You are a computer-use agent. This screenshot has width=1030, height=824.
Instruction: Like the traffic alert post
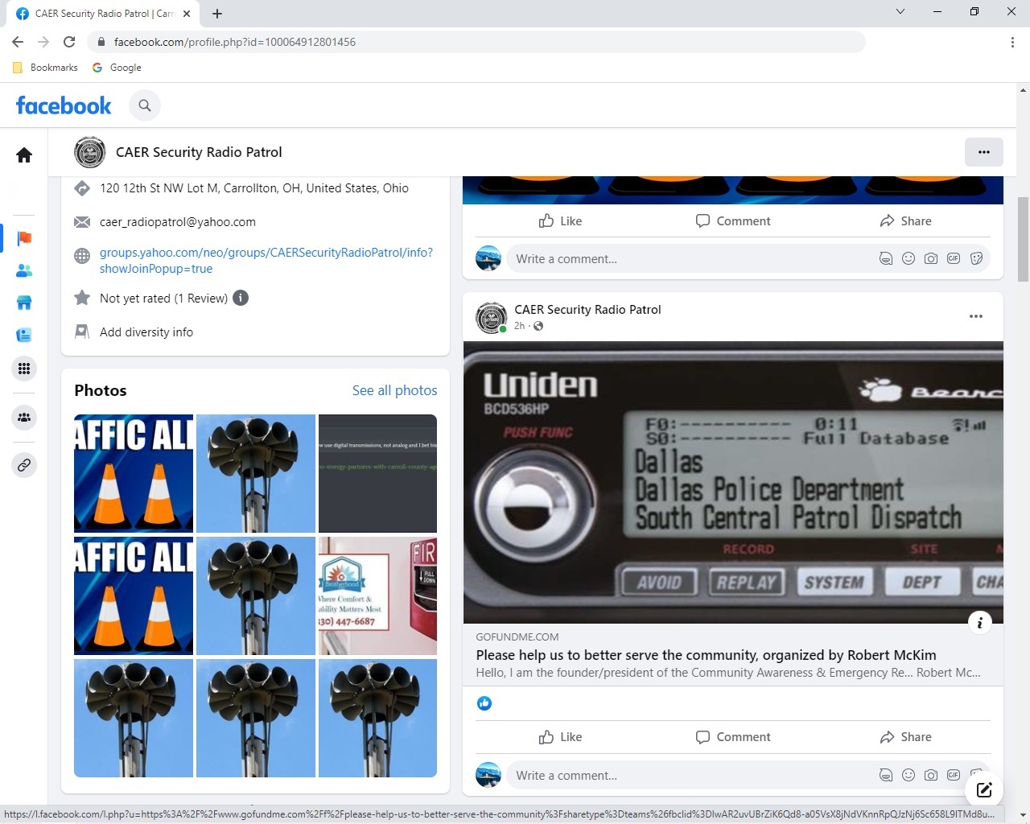(x=560, y=221)
